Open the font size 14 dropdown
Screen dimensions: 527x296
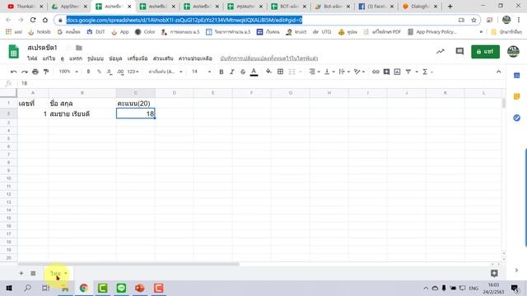point(201,72)
